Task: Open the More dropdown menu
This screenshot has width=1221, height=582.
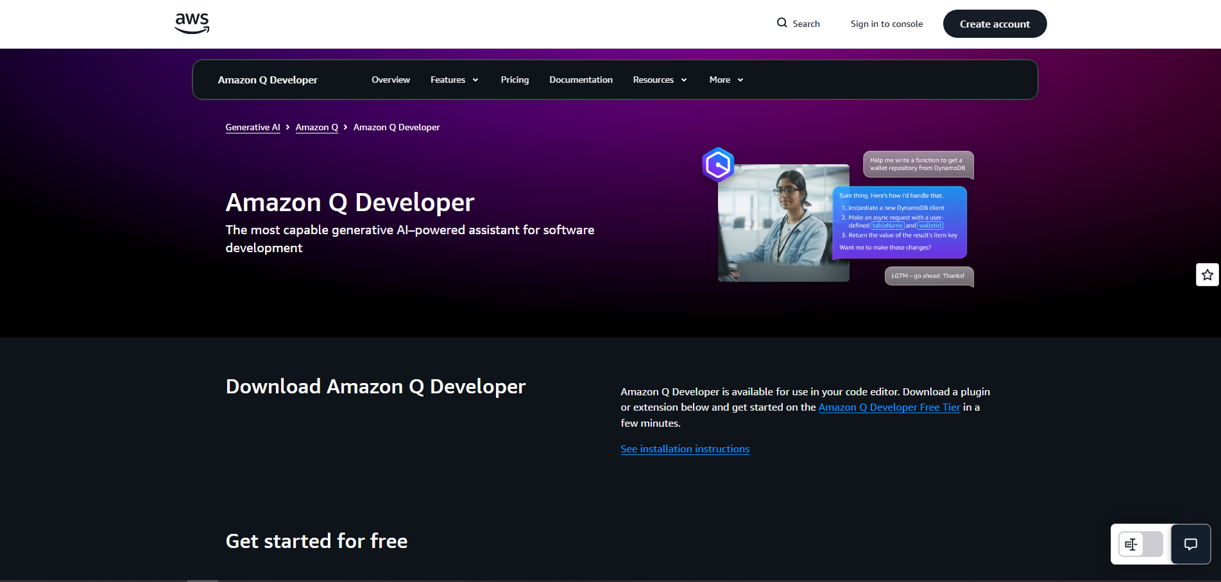Action: 726,80
